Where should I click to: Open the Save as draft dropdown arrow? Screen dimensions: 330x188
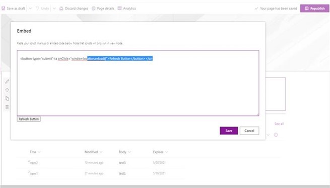30,9
